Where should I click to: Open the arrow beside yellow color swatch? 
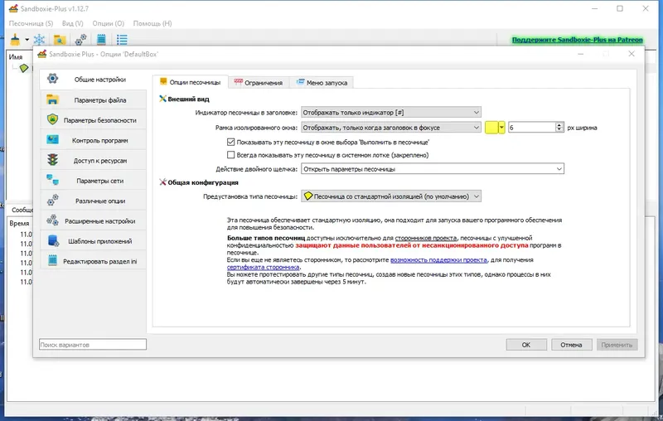pyautogui.click(x=501, y=128)
